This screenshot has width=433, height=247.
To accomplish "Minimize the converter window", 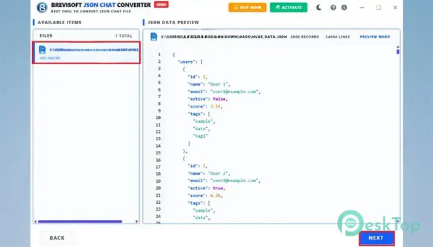I will tap(362, 7).
